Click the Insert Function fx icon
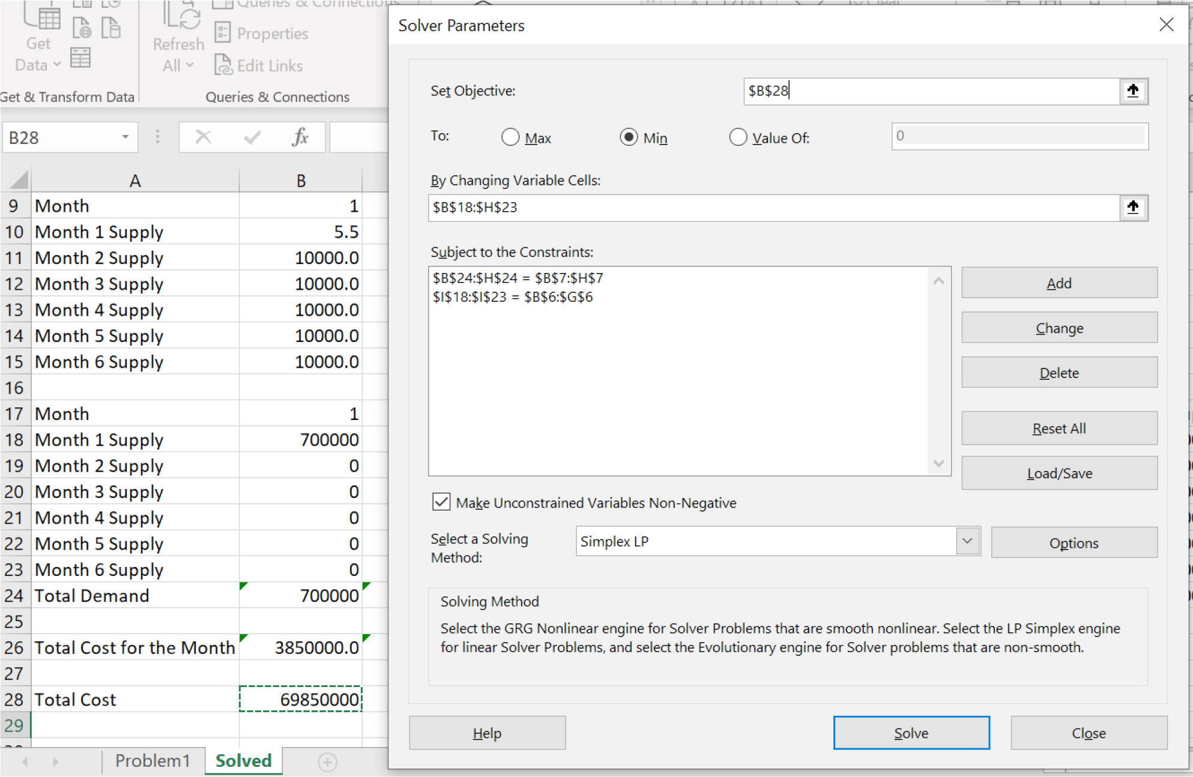The width and height of the screenshot is (1193, 777). click(x=300, y=137)
